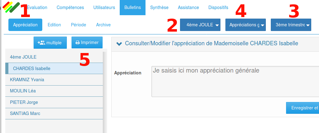Open the 3ème trimestre period dropdown
Image resolution: width=319 pixels, height=133 pixels.
tap(291, 25)
